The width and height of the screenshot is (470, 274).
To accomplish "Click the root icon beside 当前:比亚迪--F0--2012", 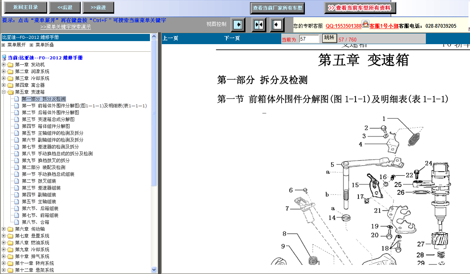I will [4, 58].
